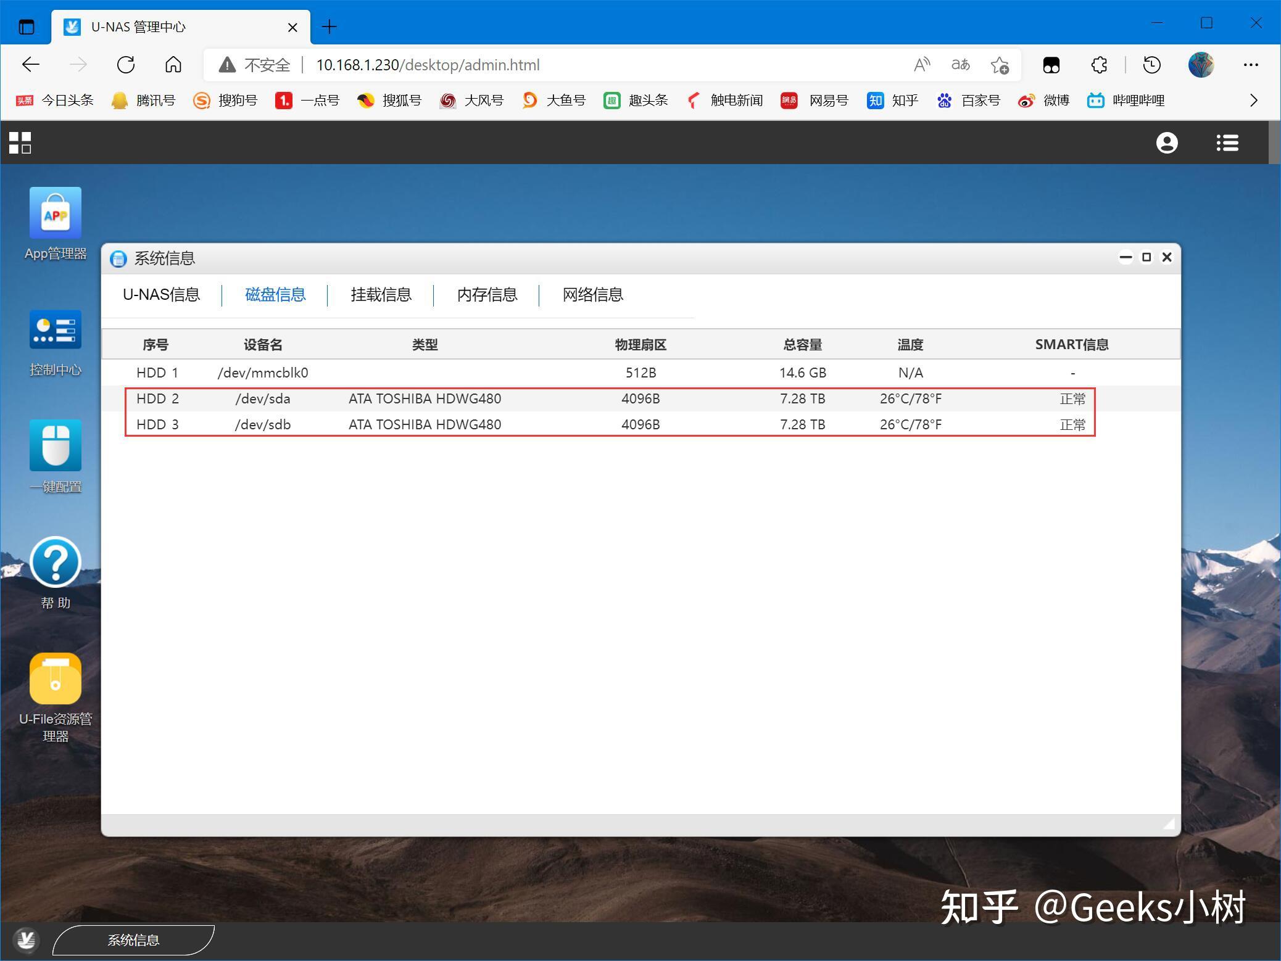The image size is (1281, 961).
Task: Select the 网络信息 tab
Action: (592, 295)
